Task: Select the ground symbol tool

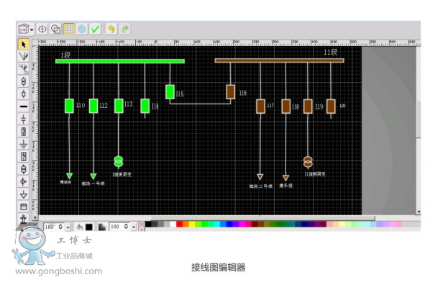Action: (24, 145)
